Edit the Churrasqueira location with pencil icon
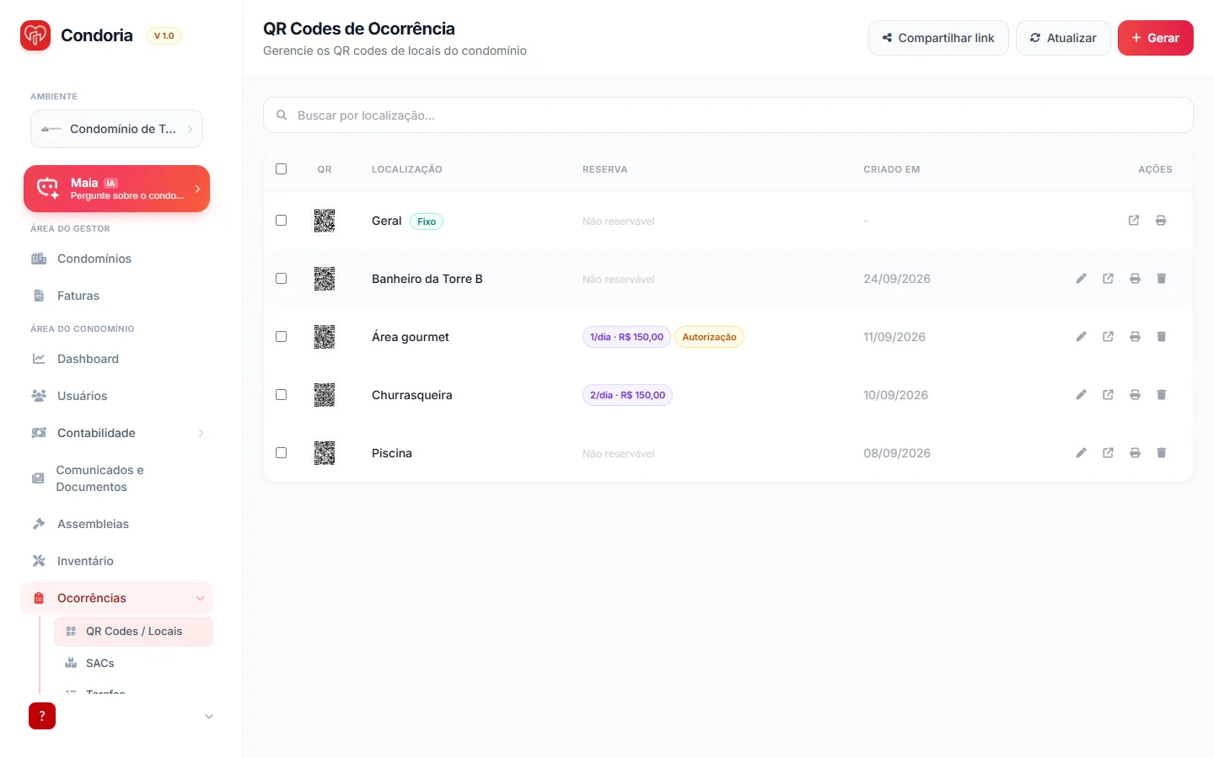 tap(1081, 395)
